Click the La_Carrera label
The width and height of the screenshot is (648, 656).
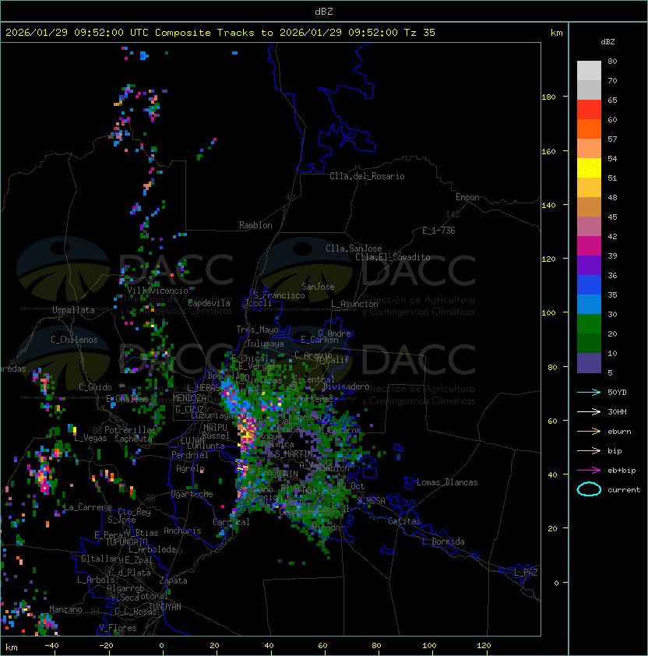tap(87, 507)
